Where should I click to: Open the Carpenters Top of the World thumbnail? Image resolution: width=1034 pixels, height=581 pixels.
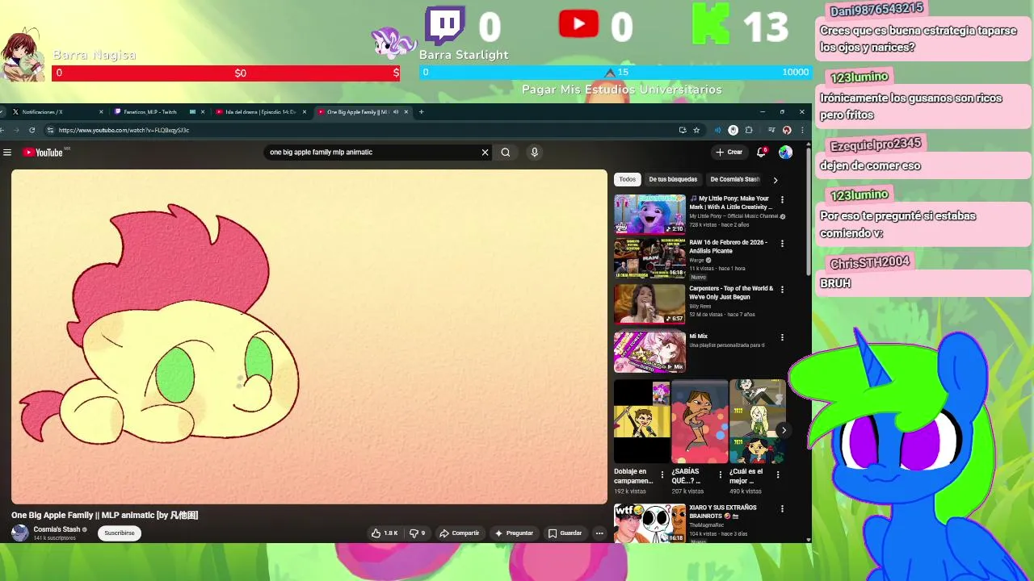649,304
